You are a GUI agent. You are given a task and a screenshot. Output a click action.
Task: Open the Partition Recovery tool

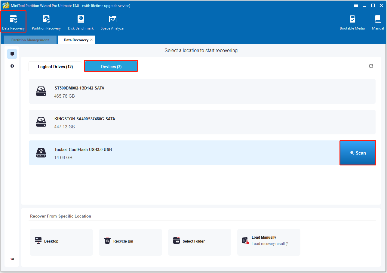click(46, 21)
